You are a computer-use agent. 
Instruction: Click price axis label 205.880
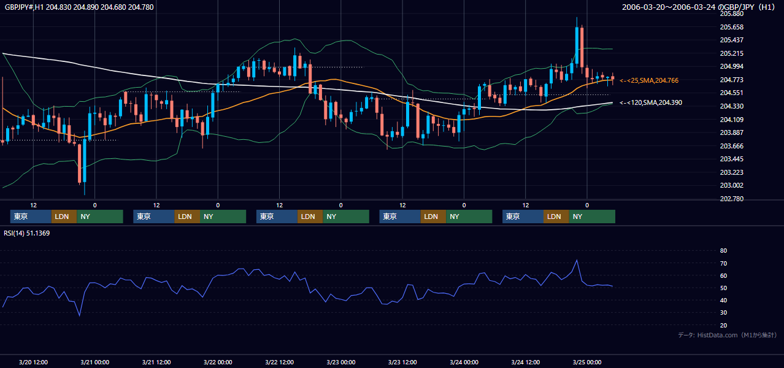[731, 13]
